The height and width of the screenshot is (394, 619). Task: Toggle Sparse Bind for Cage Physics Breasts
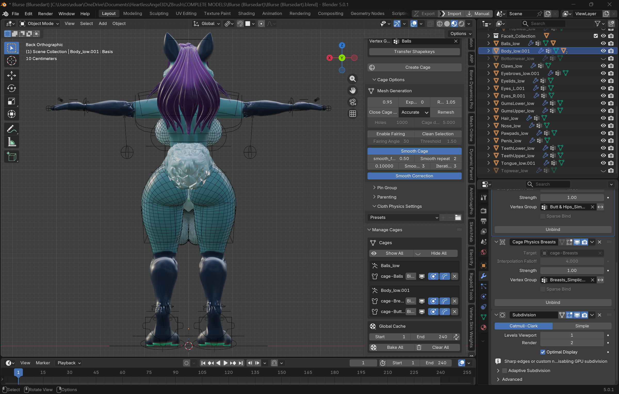click(543, 289)
